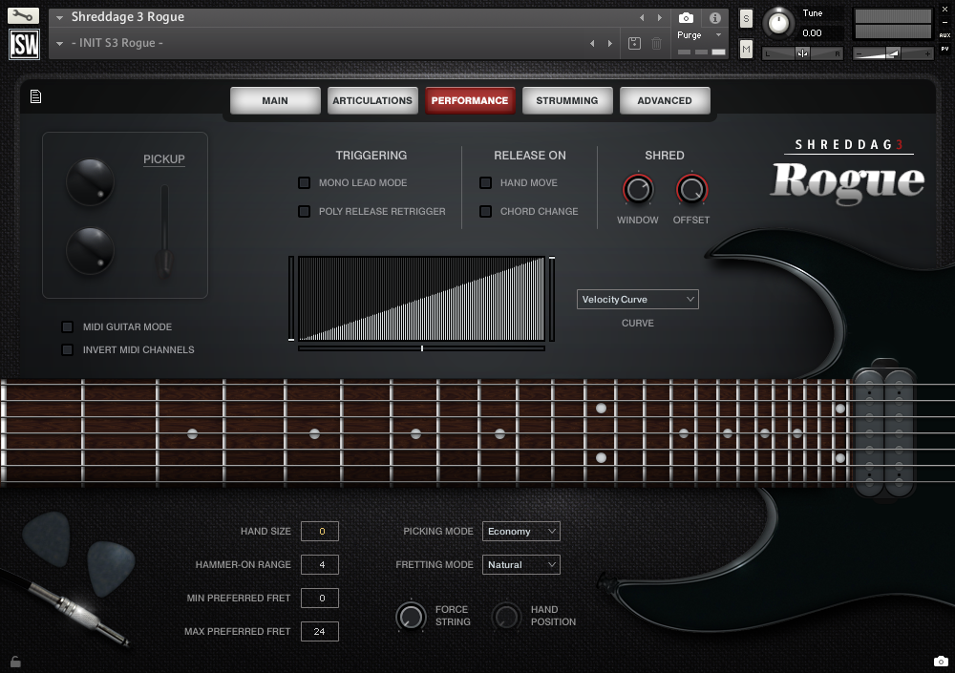955x673 pixels.
Task: Switch to the STRUMMING tab
Action: 567,100
